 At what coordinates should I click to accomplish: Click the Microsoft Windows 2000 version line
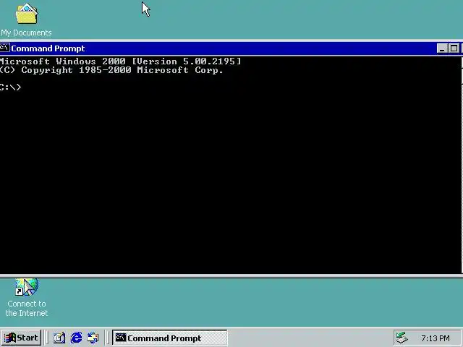(x=121, y=61)
